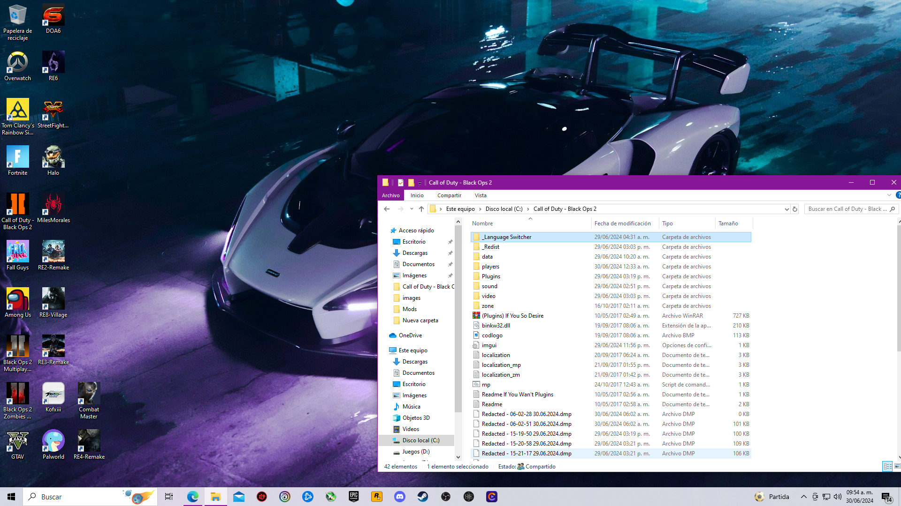
Task: Open the Task View button
Action: 169,497
